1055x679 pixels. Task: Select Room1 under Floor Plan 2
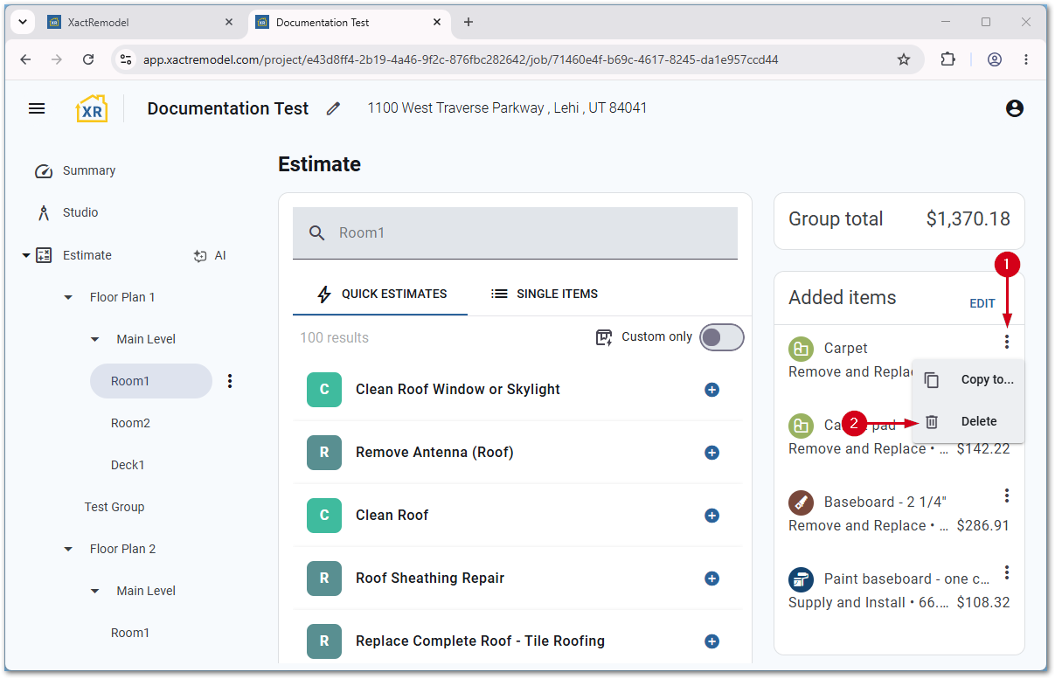pyautogui.click(x=130, y=633)
